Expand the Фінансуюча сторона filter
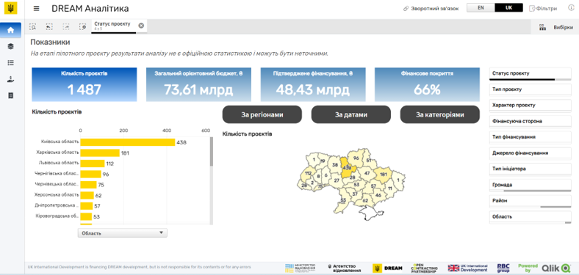The height and width of the screenshot is (275, 579). click(530, 121)
